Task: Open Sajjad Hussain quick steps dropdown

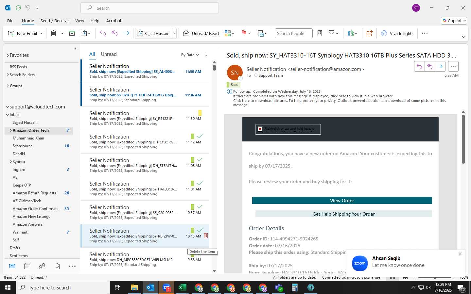Action: (174, 33)
